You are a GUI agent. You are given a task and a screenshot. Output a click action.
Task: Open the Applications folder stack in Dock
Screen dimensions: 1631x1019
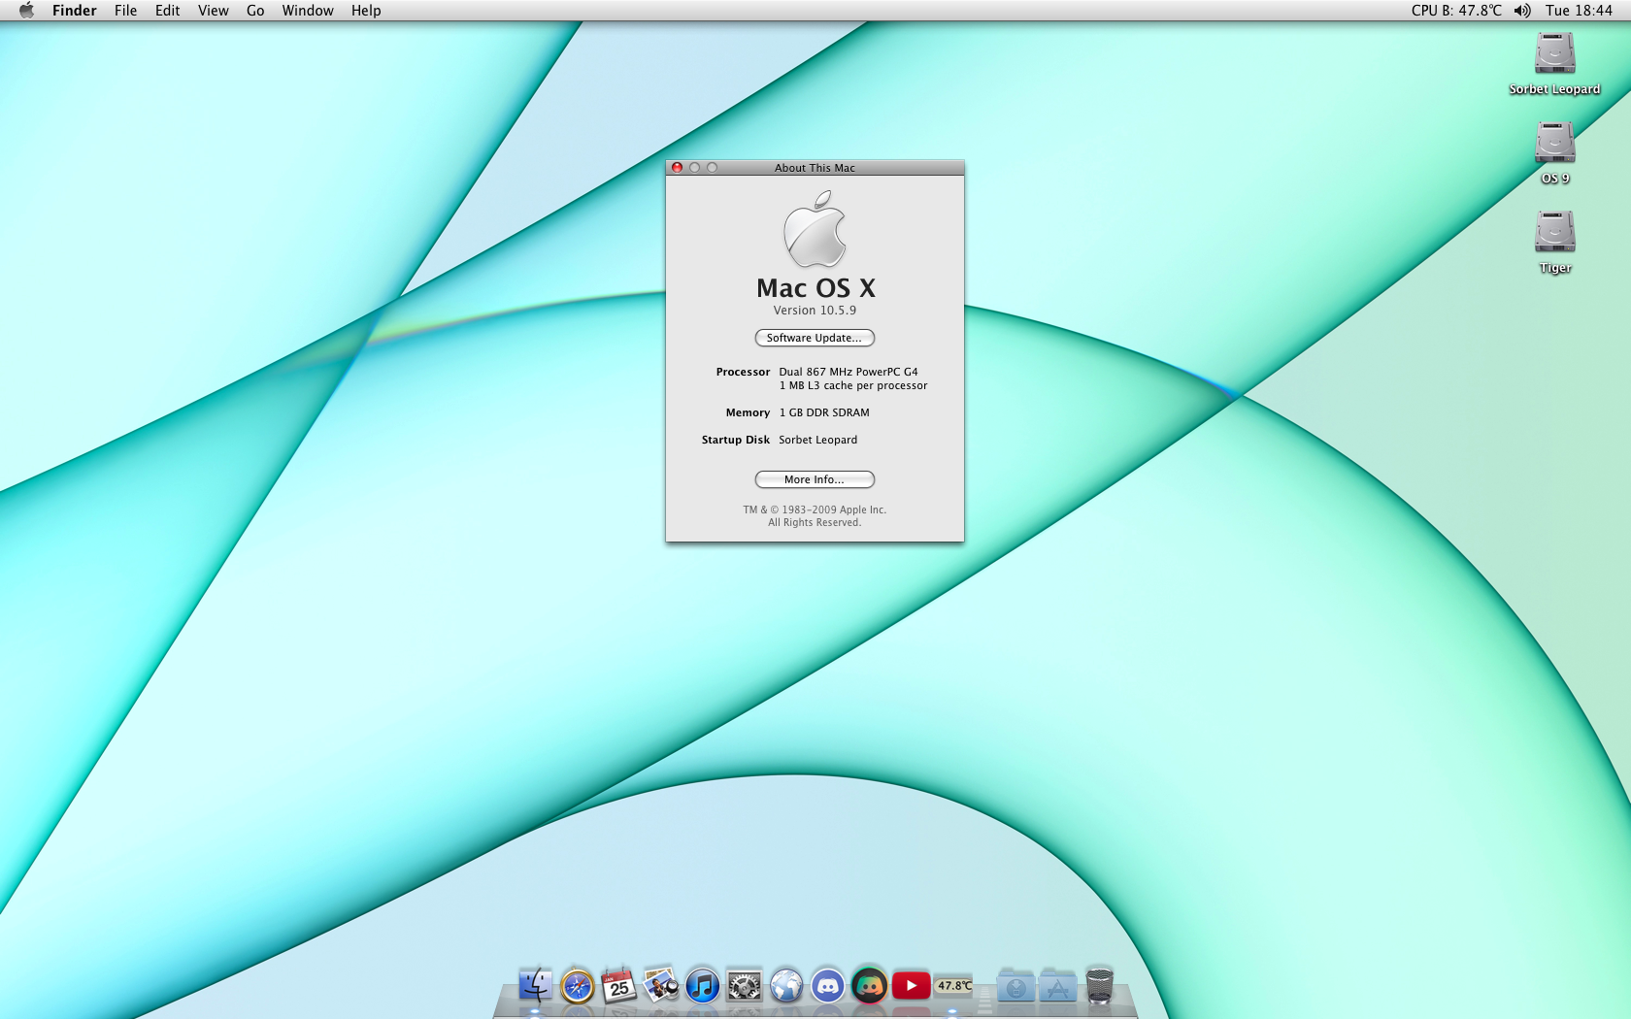pos(1057,986)
